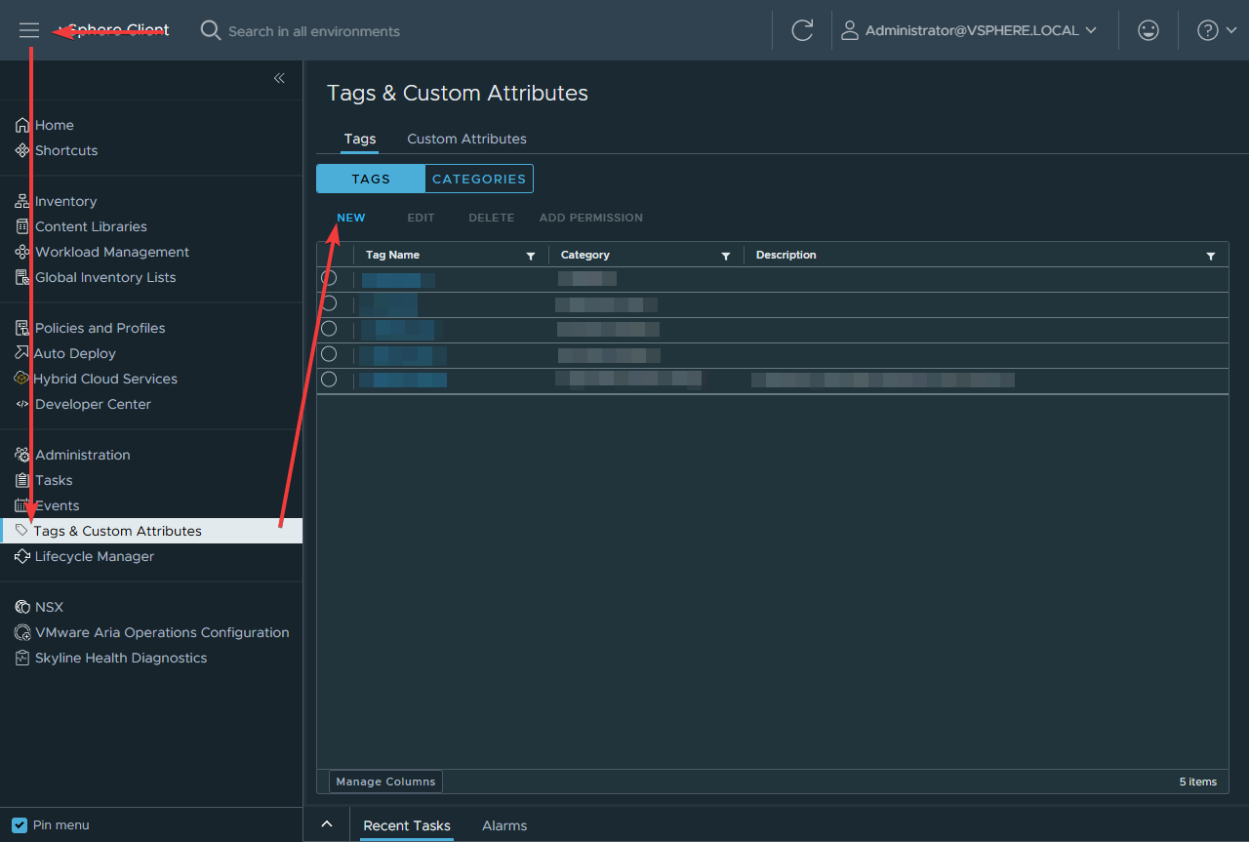Uncheck the Pin menu checkbox
The width and height of the screenshot is (1249, 842).
pyautogui.click(x=20, y=824)
